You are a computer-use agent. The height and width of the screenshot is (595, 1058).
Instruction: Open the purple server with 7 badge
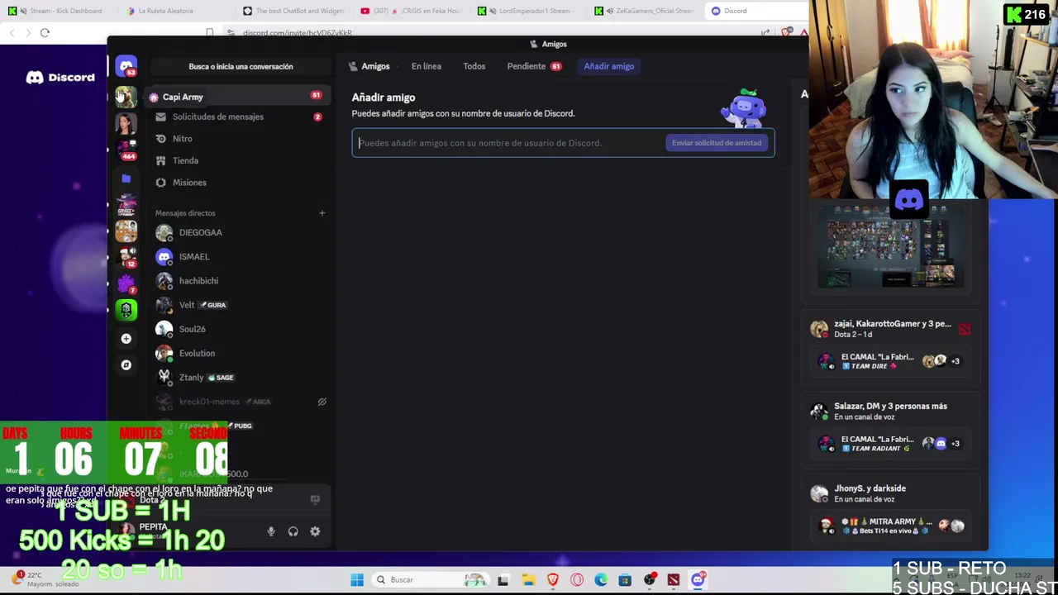[x=126, y=283]
